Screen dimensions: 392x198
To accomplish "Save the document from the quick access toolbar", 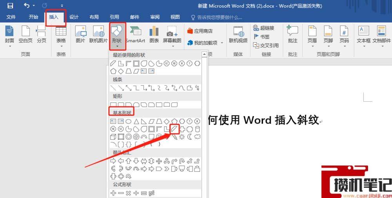I will [10, 5].
